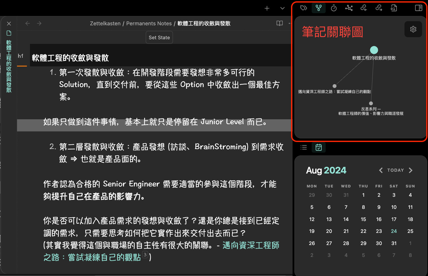The height and width of the screenshot is (276, 428).
Task: Open graph settings gear
Action: click(x=413, y=29)
